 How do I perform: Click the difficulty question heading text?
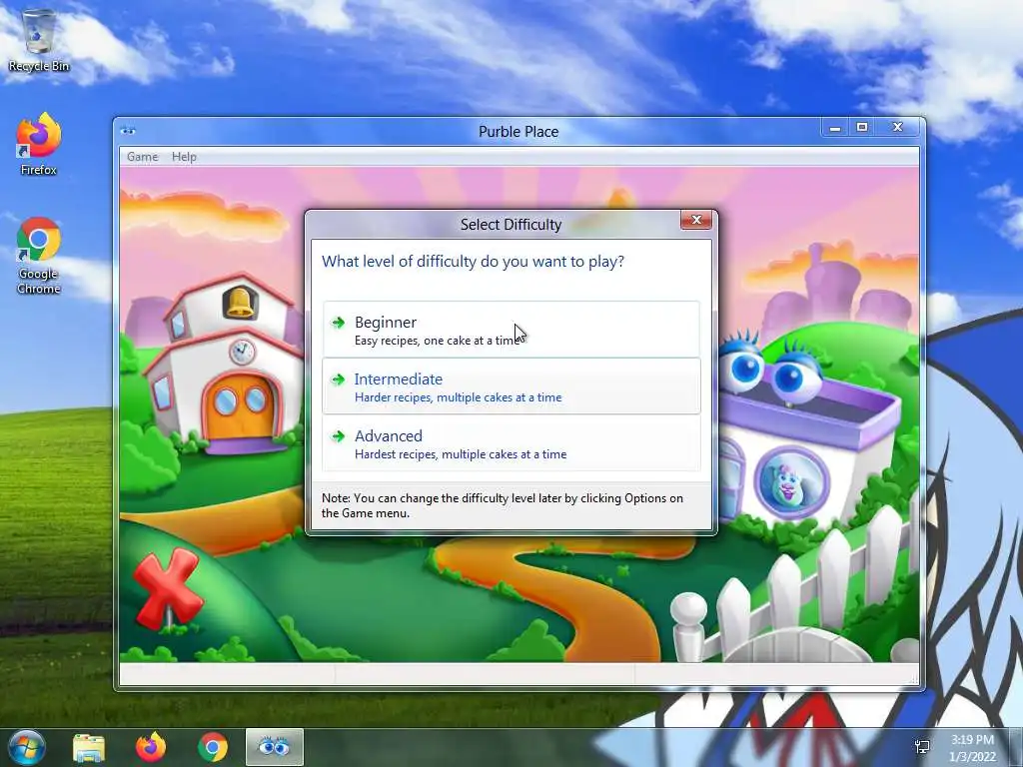pyautogui.click(x=473, y=262)
